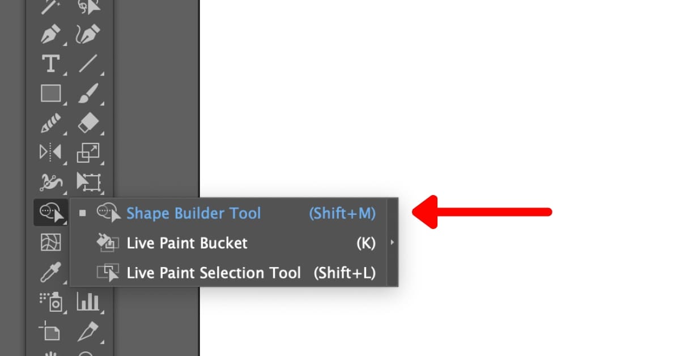Click the highlighted Shape Builder toolbar button
Screen dimensions: 680x356
[x=51, y=213]
